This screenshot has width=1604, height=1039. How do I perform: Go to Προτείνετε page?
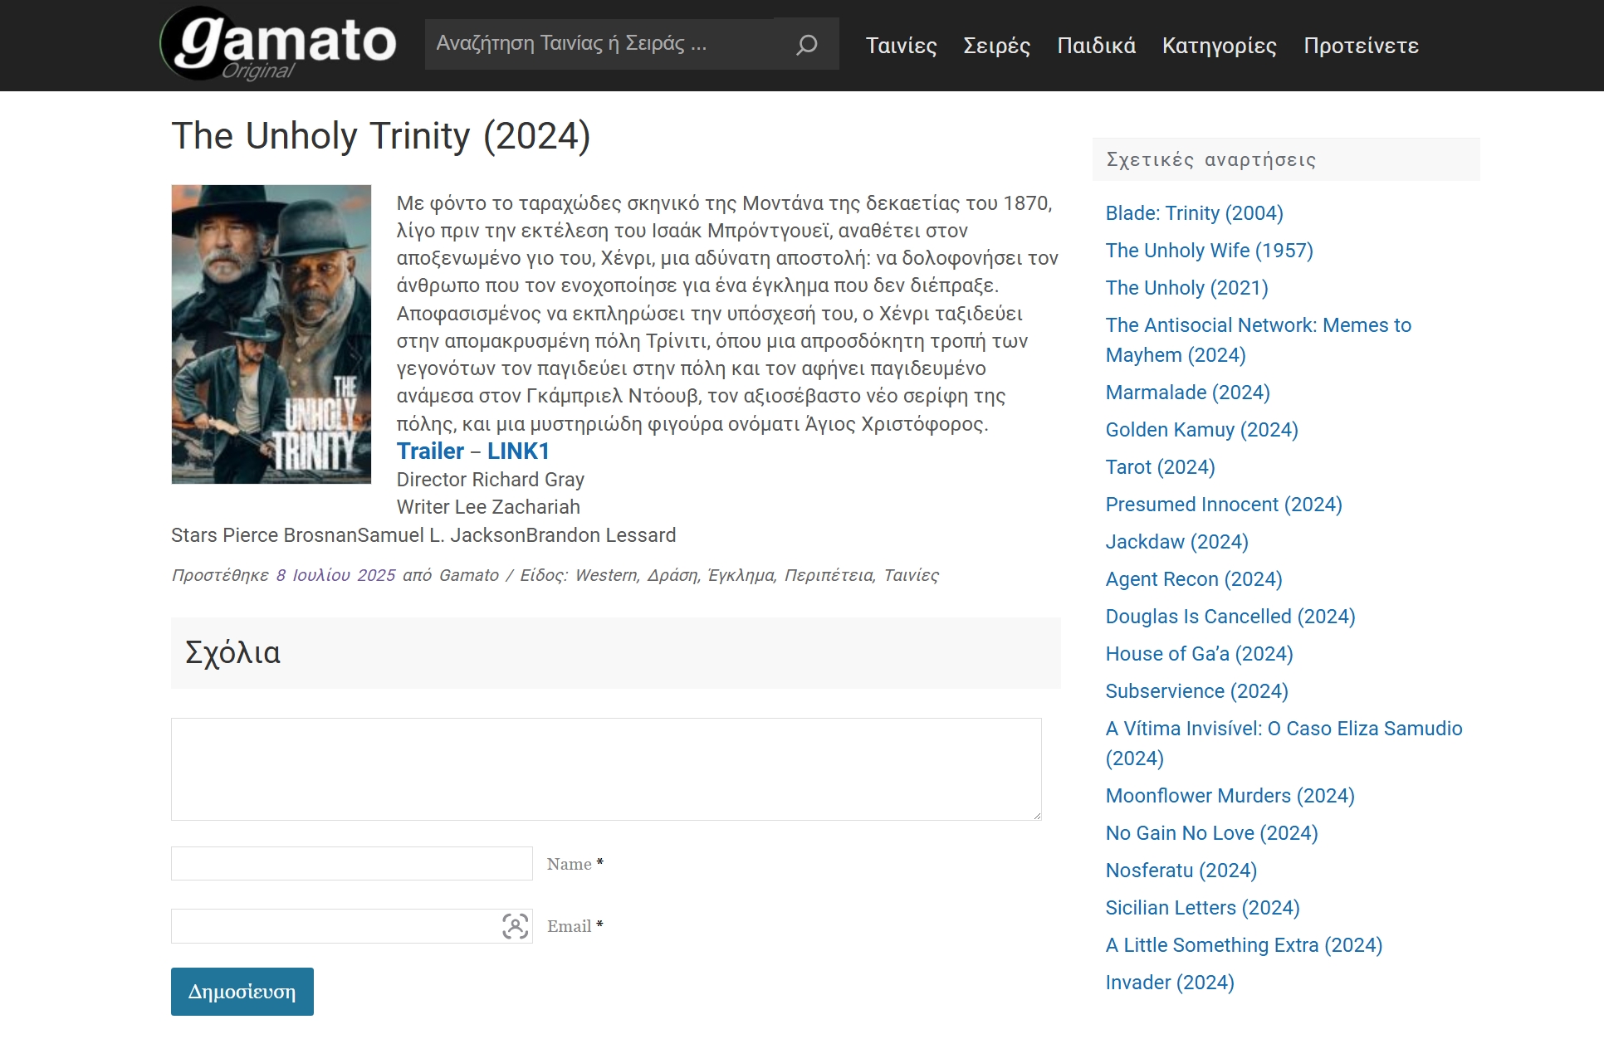pyautogui.click(x=1361, y=46)
